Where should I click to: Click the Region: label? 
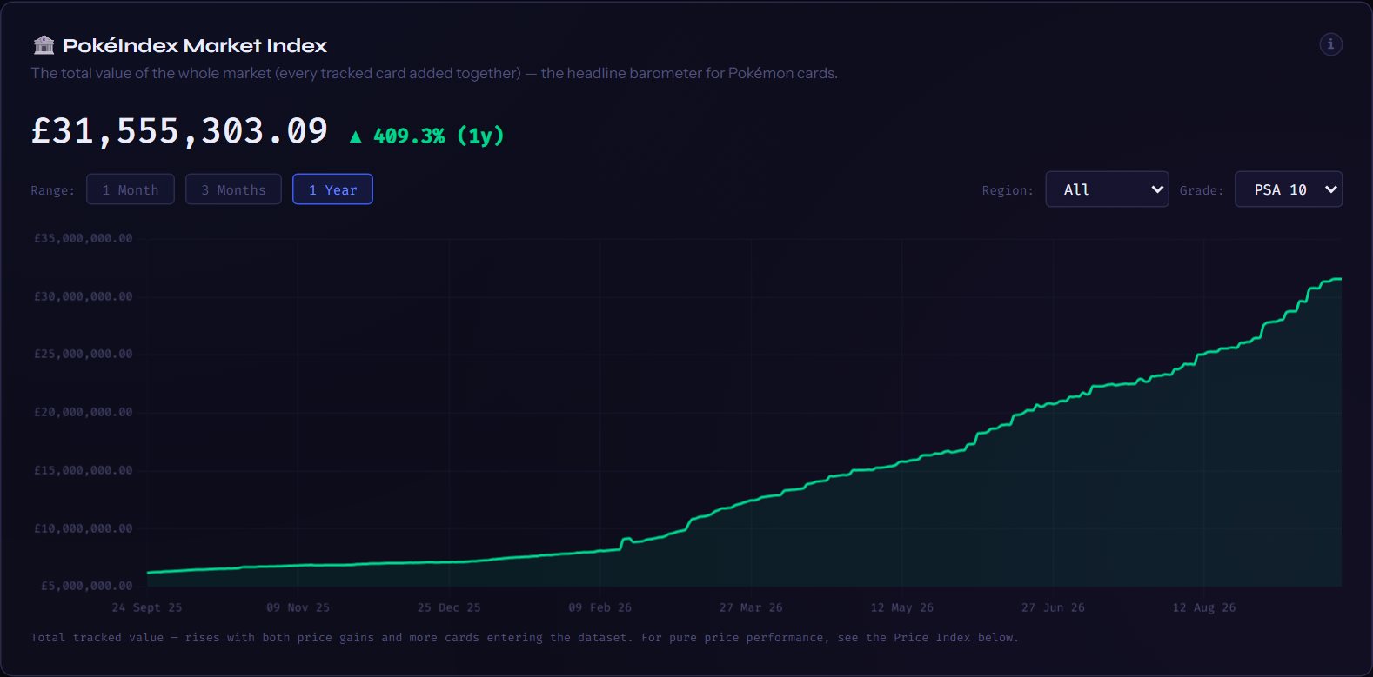[1008, 190]
